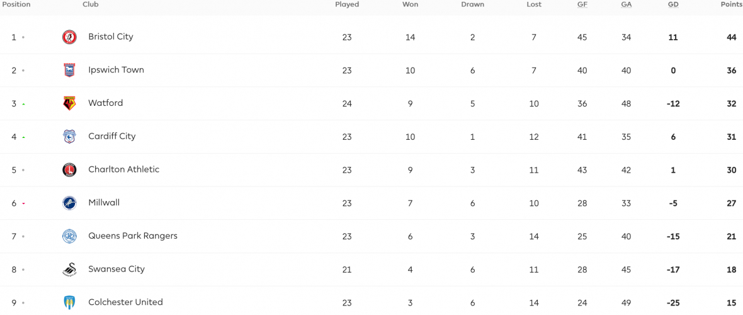Image resolution: width=743 pixels, height=315 pixels.
Task: Click the GF column header abbreviation
Action: click(582, 4)
